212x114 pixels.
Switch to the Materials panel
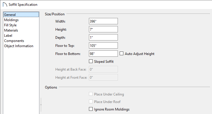11,30
